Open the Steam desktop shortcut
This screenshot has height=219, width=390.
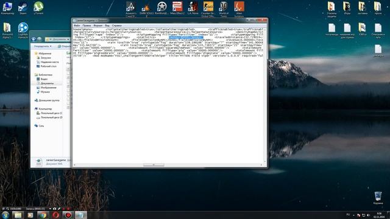click(x=23, y=8)
